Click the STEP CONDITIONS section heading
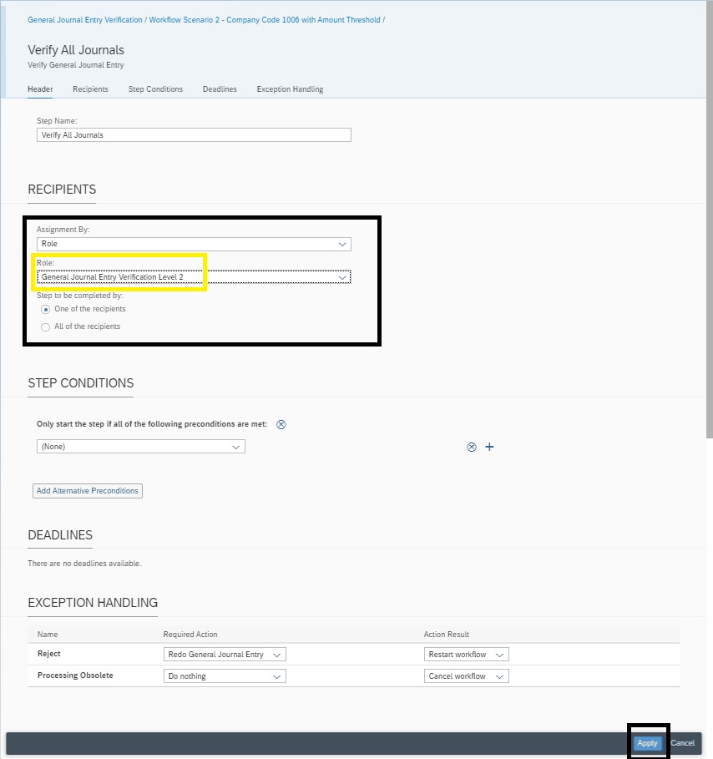 point(81,383)
